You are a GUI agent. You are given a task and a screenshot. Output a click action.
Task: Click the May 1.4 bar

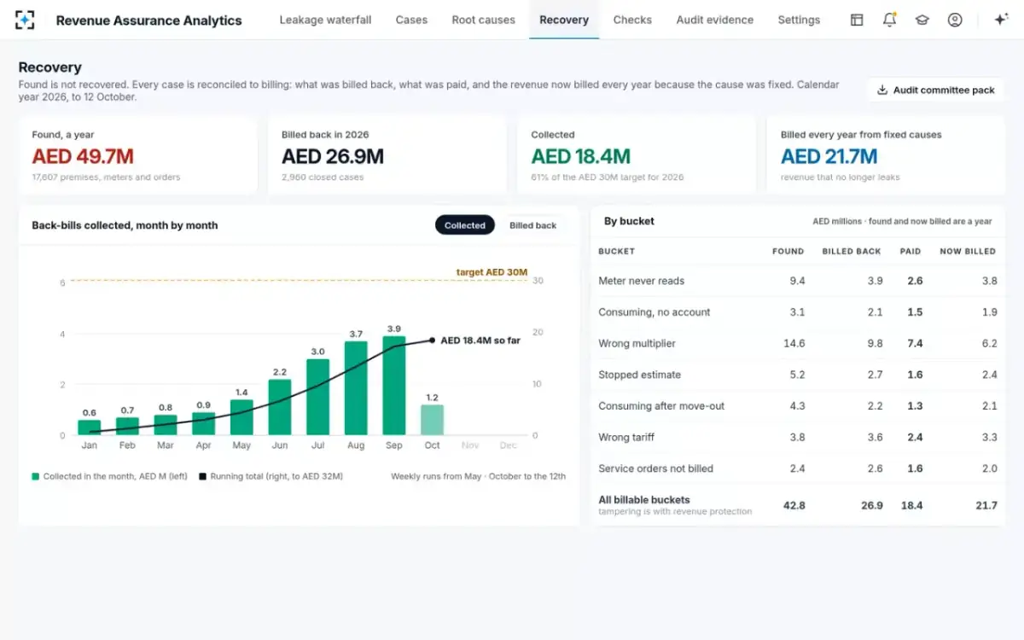(x=241, y=417)
